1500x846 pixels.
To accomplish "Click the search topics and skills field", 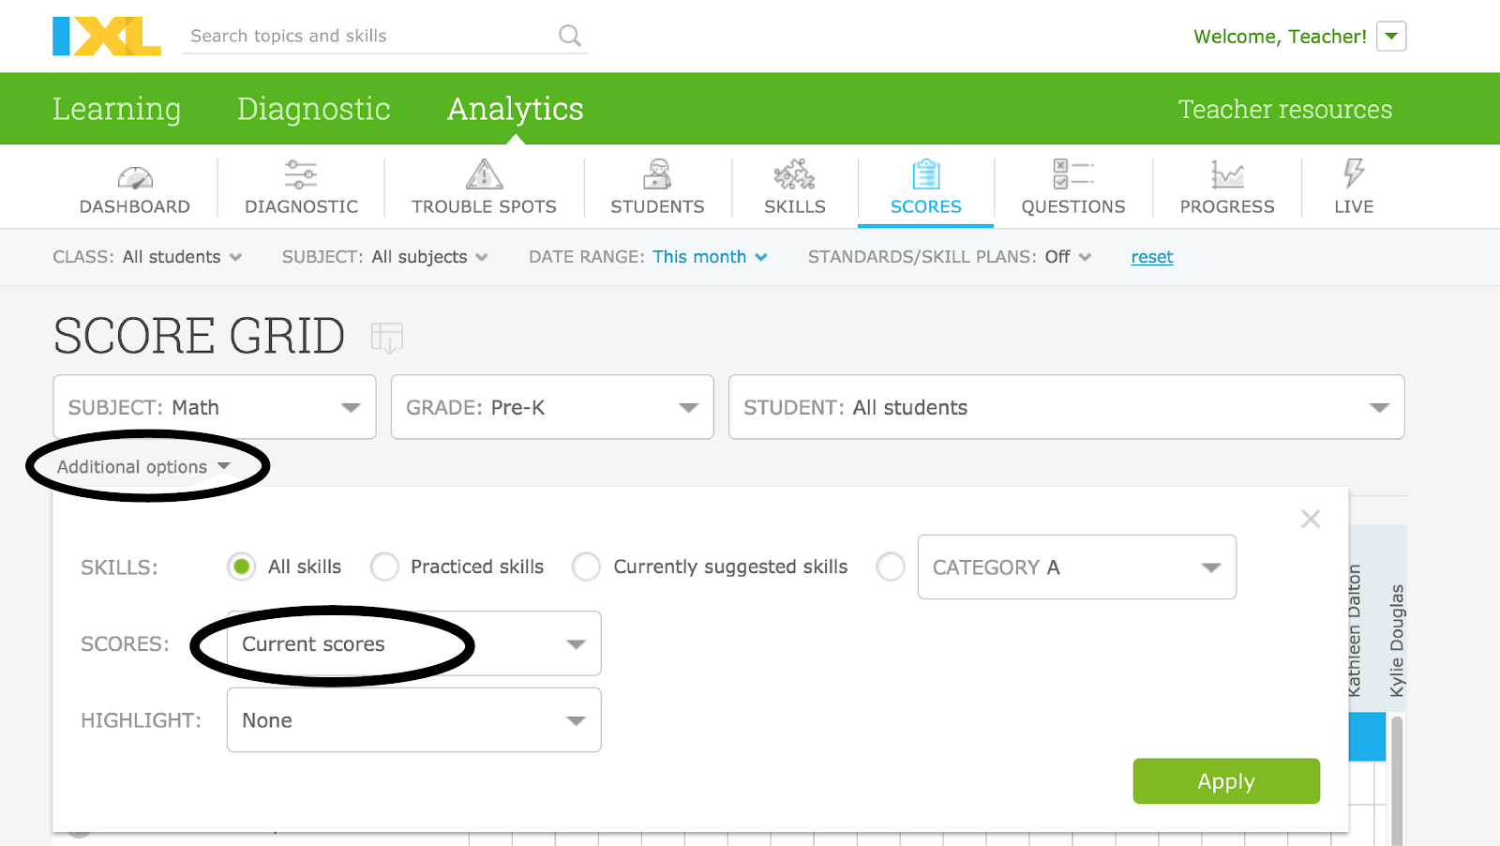I will coord(366,36).
